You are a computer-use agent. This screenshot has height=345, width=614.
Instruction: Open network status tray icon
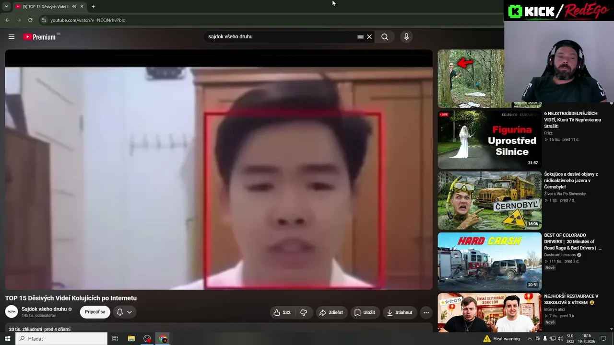coord(553,339)
